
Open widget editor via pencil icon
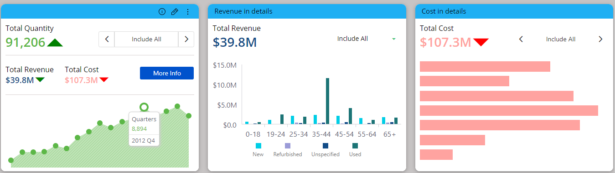[x=175, y=12]
